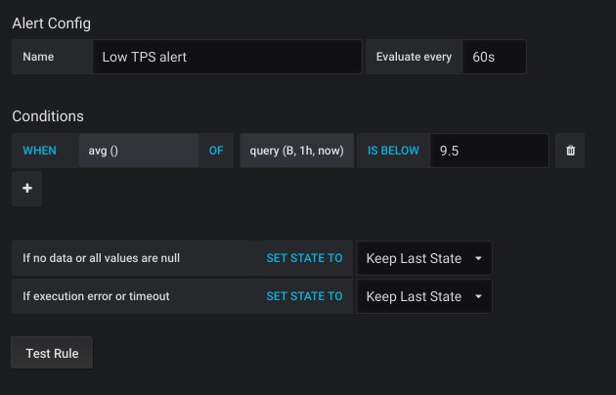
Task: Change the IS BELOW evaluator type
Action: pyautogui.click(x=393, y=151)
